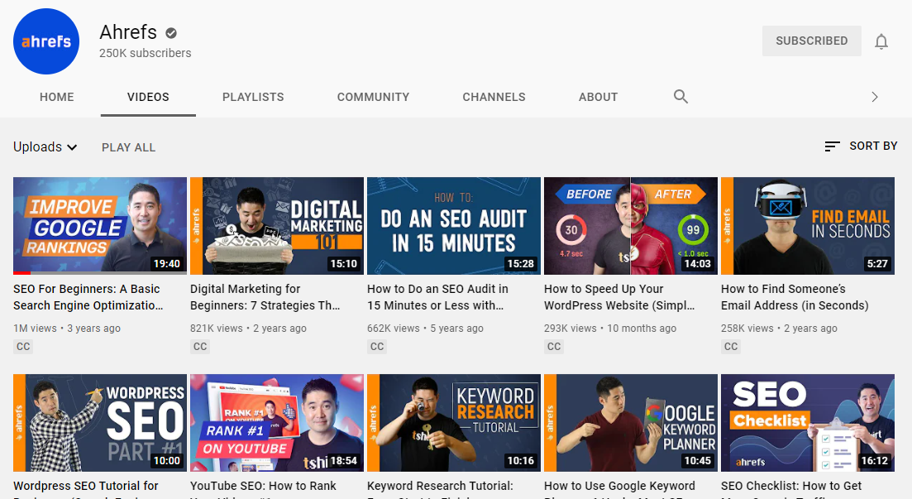
Task: Switch to the Playlists tab
Action: (253, 97)
